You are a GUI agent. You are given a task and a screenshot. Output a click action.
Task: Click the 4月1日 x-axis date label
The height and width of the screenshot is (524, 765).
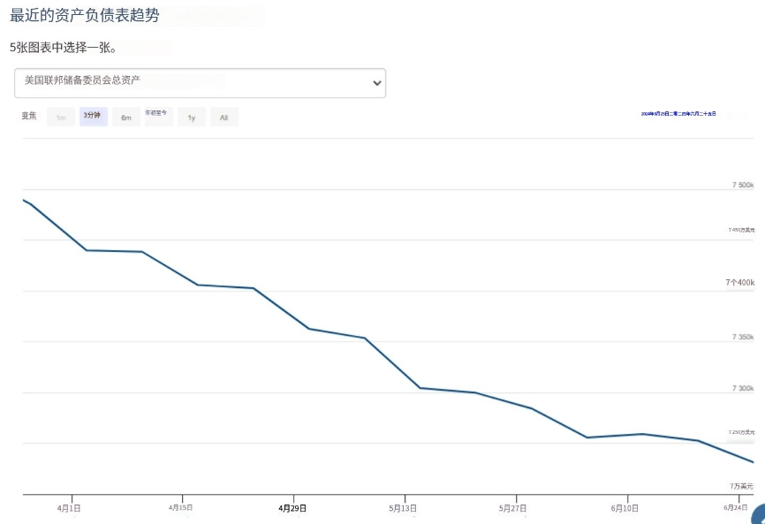pyautogui.click(x=70, y=508)
